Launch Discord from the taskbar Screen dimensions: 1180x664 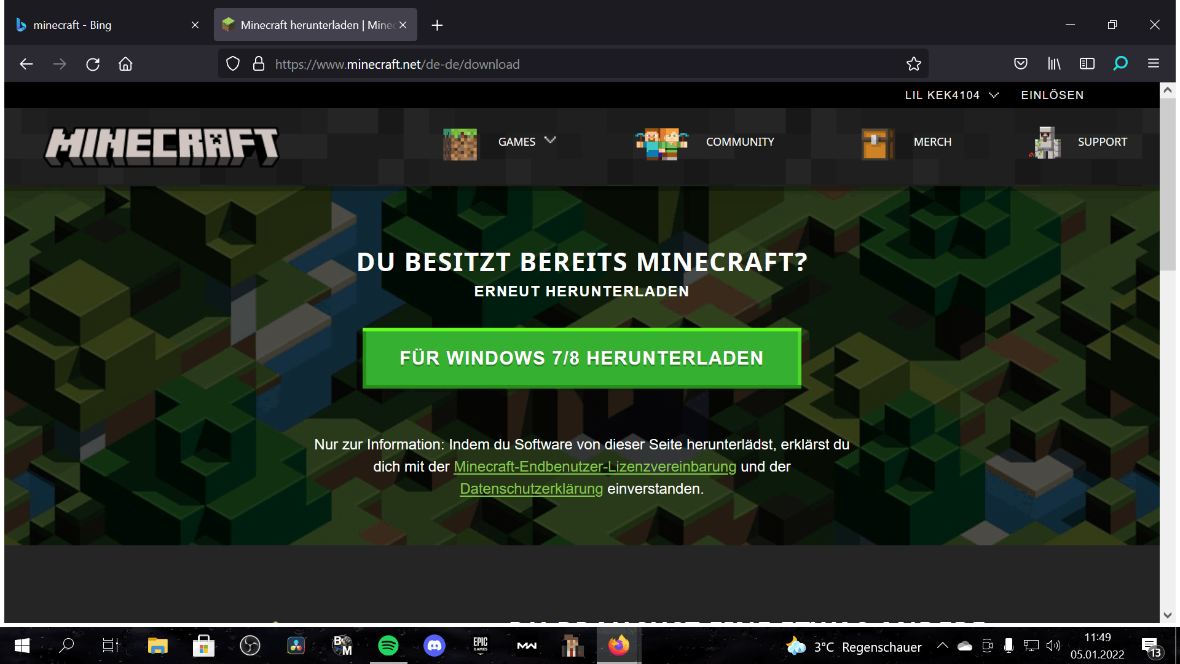tap(435, 646)
